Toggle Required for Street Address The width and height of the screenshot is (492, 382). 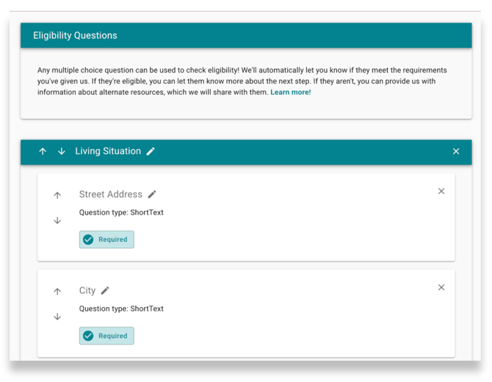pyautogui.click(x=106, y=239)
